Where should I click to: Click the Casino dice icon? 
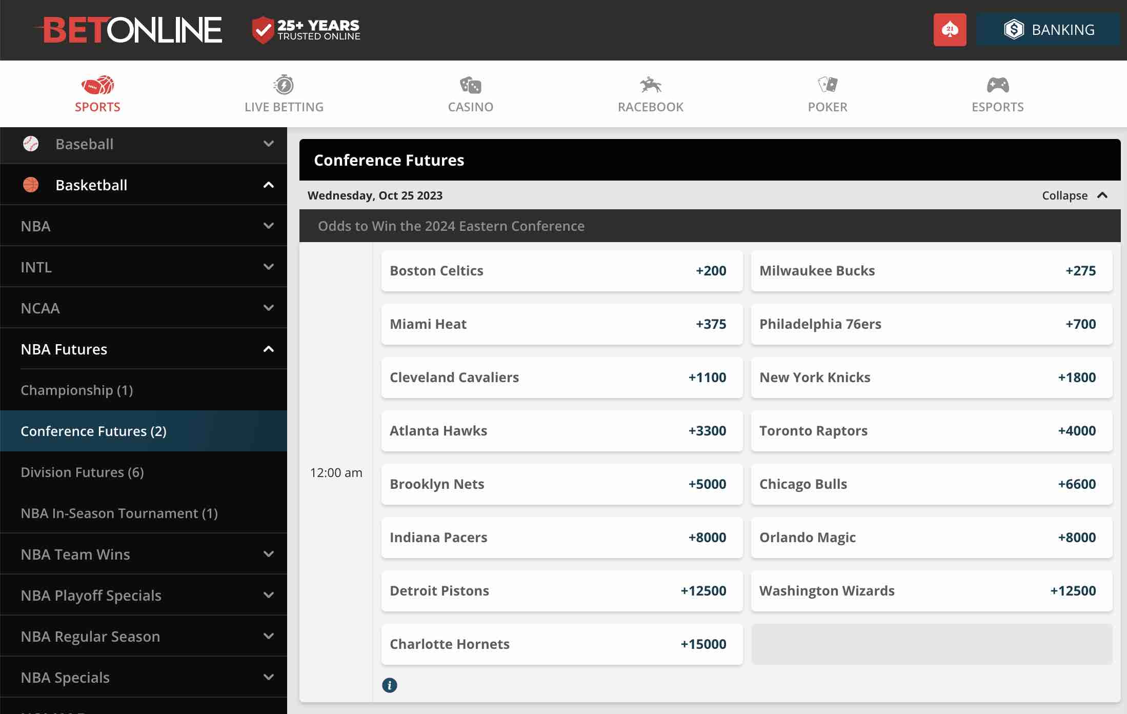point(470,85)
